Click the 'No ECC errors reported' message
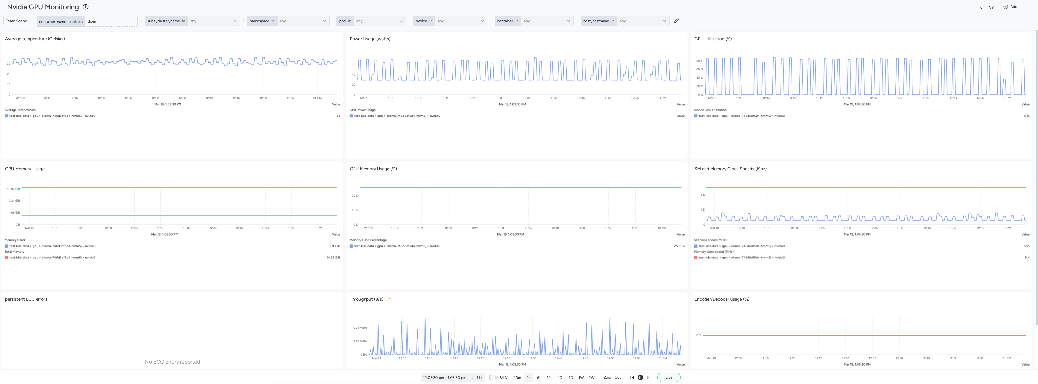 pos(172,362)
